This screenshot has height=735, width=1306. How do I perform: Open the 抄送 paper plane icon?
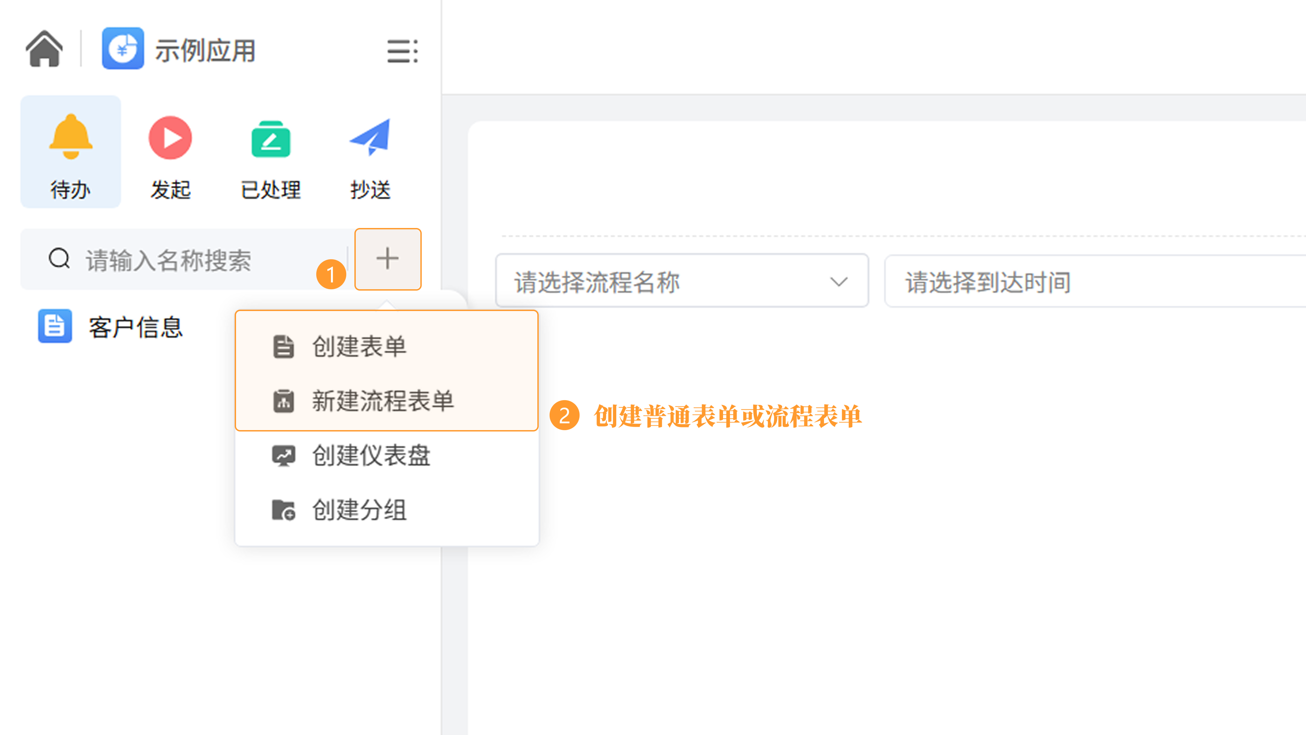[371, 137]
